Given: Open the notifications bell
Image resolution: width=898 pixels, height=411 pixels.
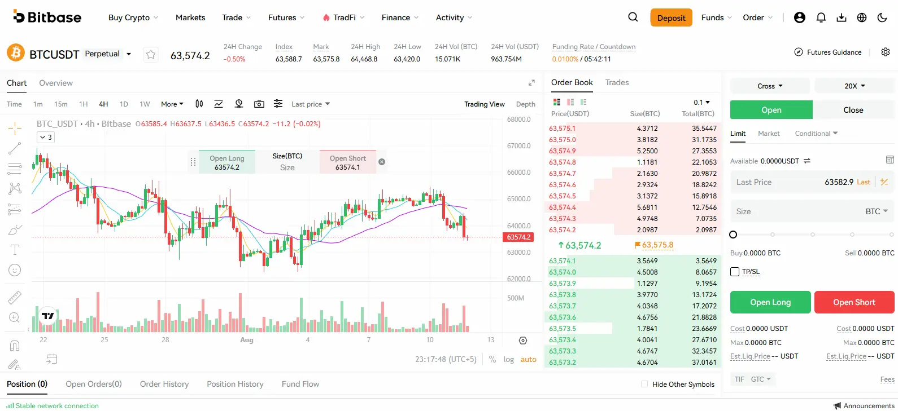Looking at the screenshot, I should [821, 17].
